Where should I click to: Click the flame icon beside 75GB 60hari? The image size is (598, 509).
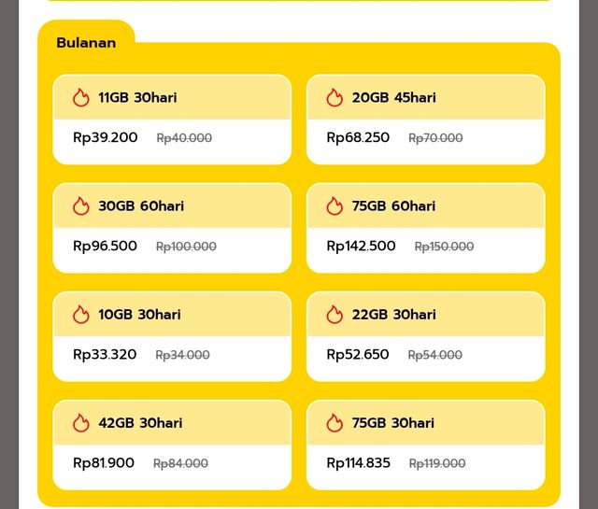[x=335, y=206]
